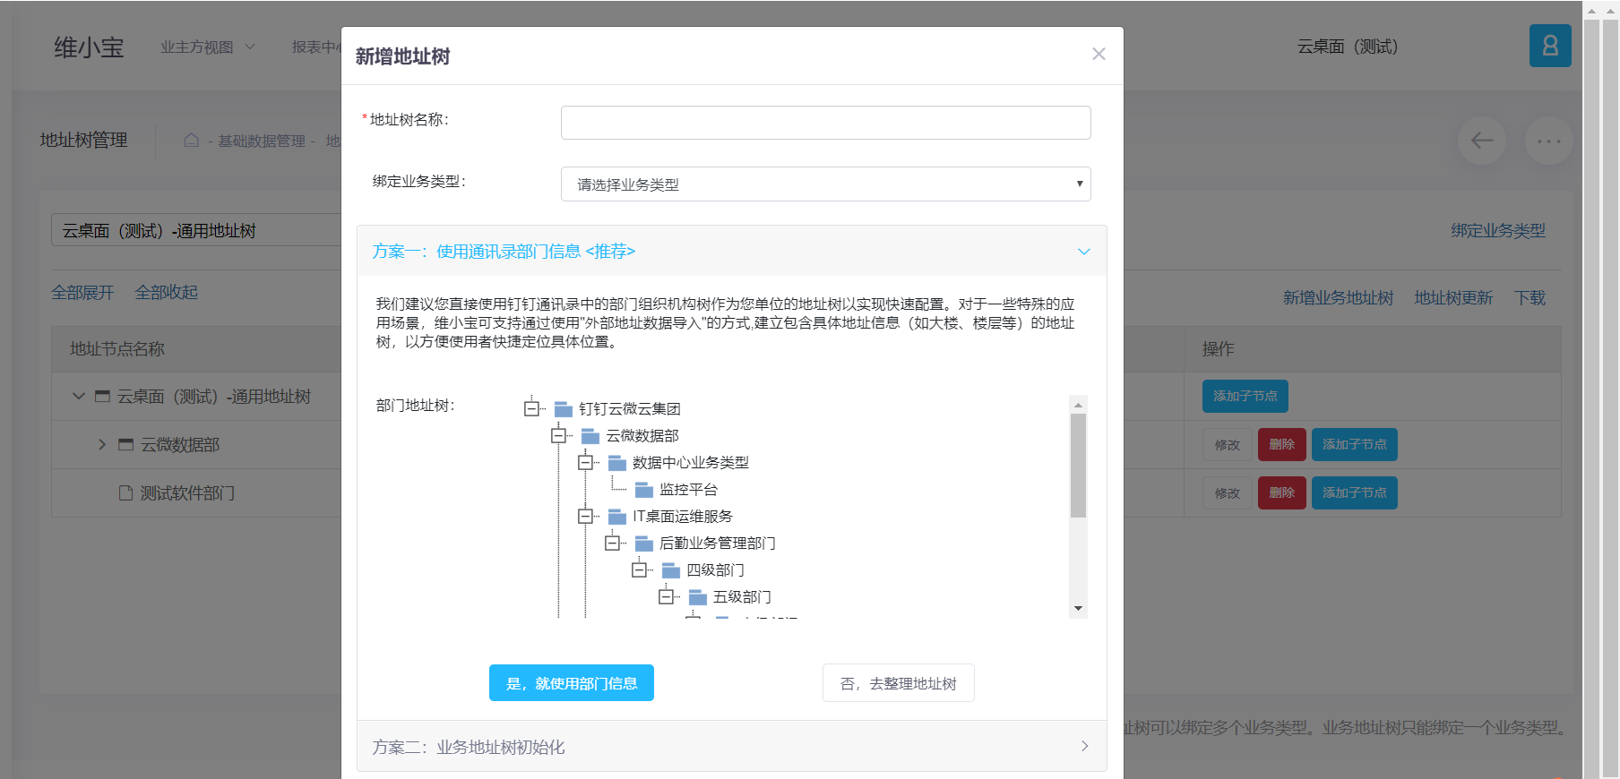The height and width of the screenshot is (779, 1620).
Task: Close the 新增地址树 dialog
Action: pos(1099,54)
